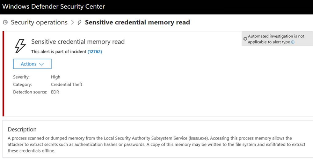The height and width of the screenshot is (159, 313).
Task: Click the description paragraph about lsass.exe
Action: point(154,144)
